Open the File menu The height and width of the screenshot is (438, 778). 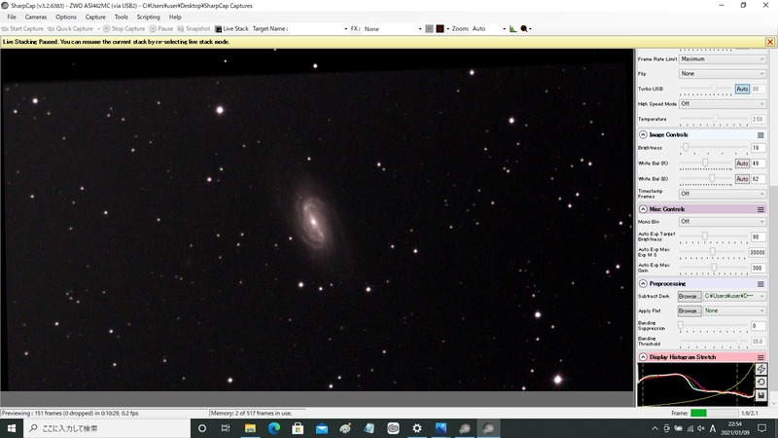coord(12,17)
